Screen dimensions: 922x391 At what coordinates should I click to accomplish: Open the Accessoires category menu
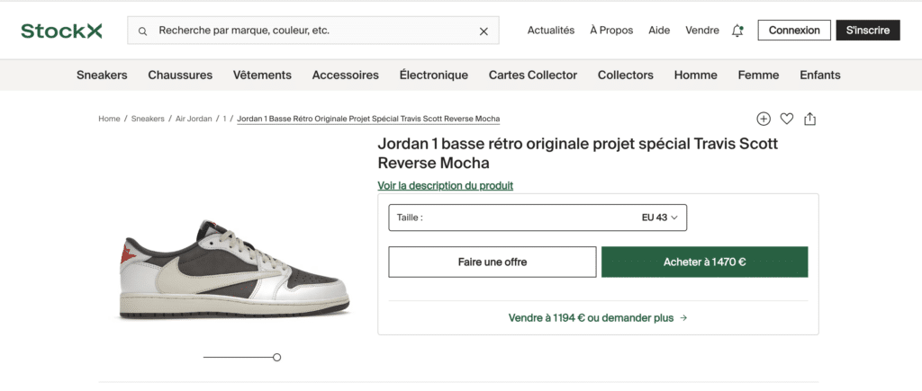[345, 76]
